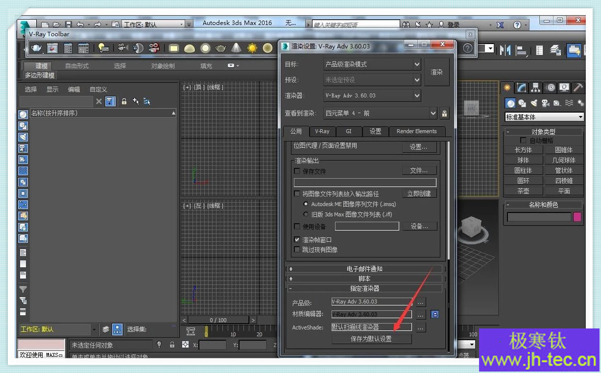The width and height of the screenshot is (601, 373).
Task: Click the 渲染 button
Action: pos(437,72)
